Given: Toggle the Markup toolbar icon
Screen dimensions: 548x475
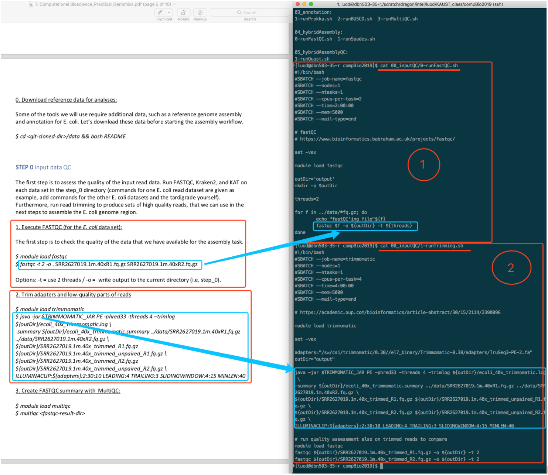Looking at the screenshot, I should click(x=200, y=13).
